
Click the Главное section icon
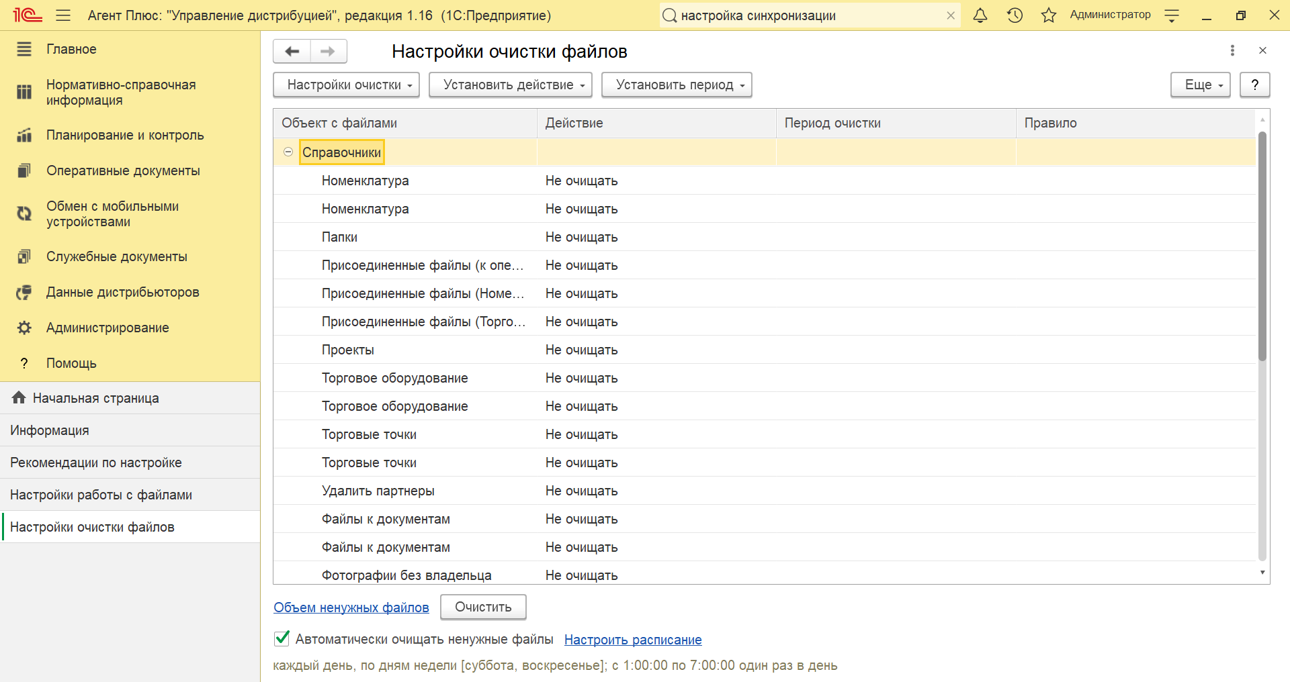coord(24,49)
